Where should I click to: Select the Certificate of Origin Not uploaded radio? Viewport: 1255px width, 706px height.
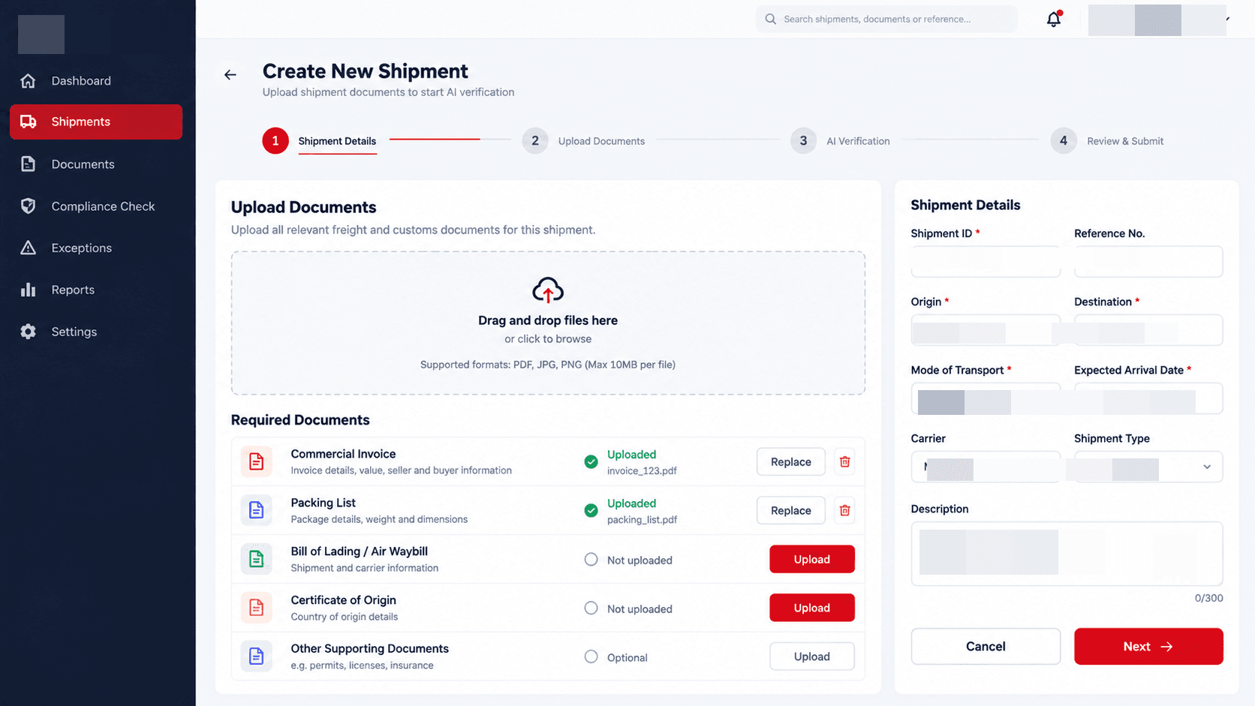[591, 608]
